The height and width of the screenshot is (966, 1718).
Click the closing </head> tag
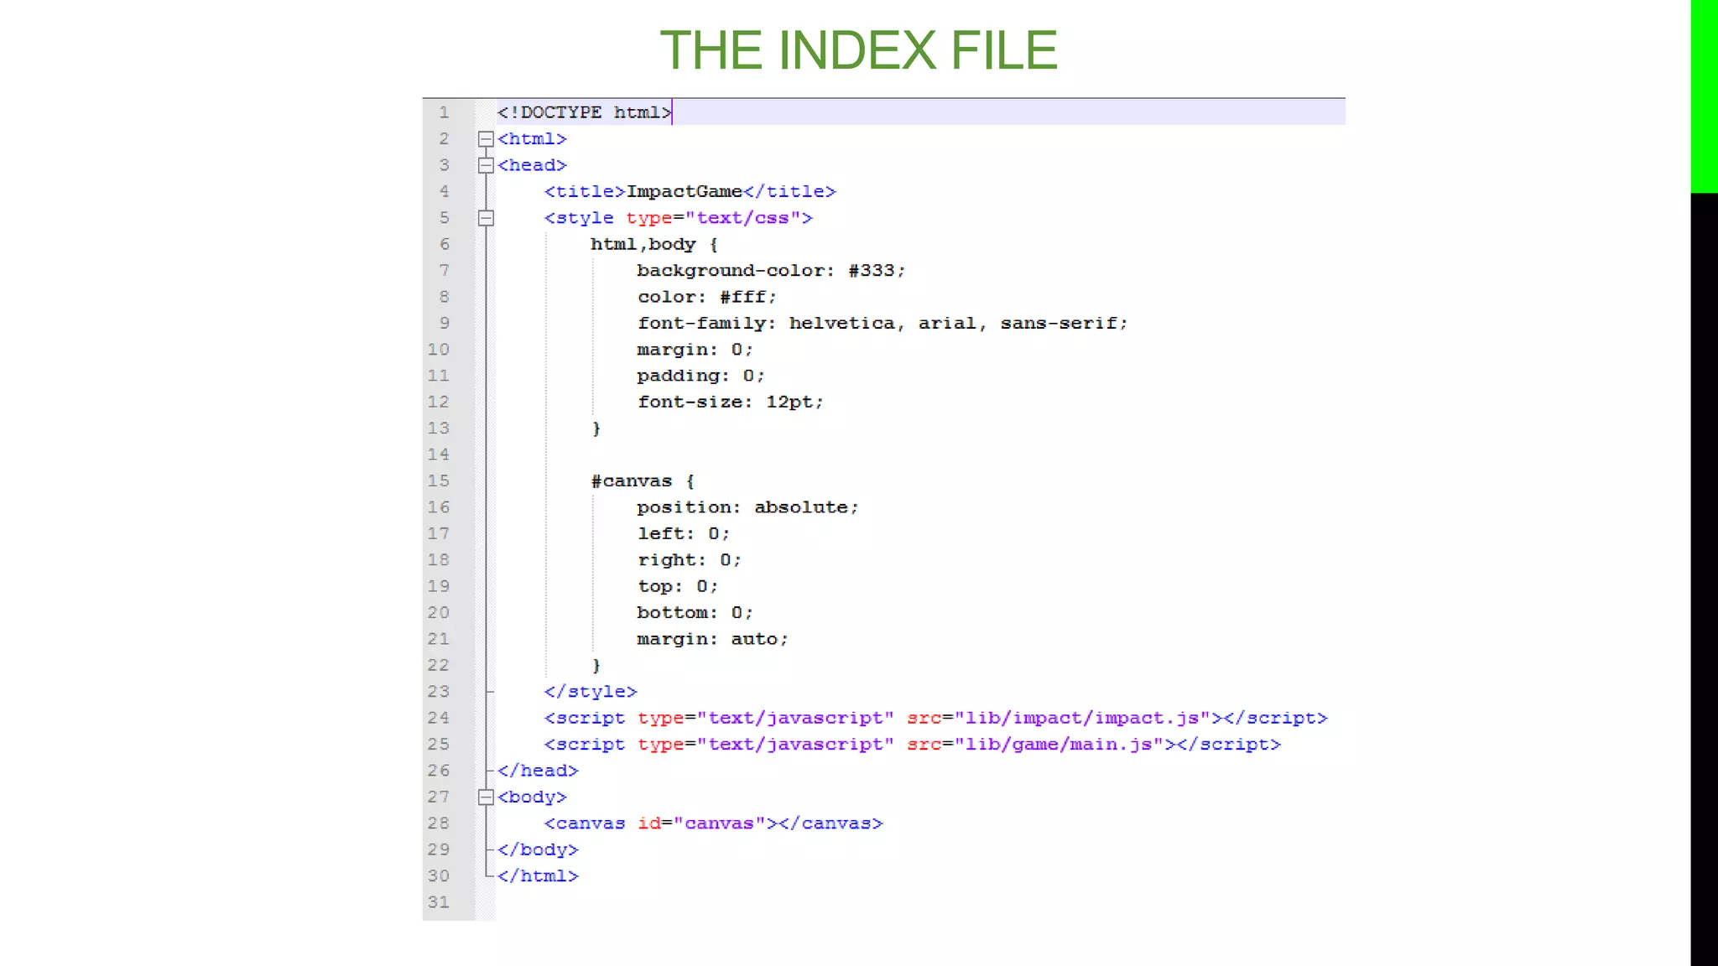pos(538,771)
